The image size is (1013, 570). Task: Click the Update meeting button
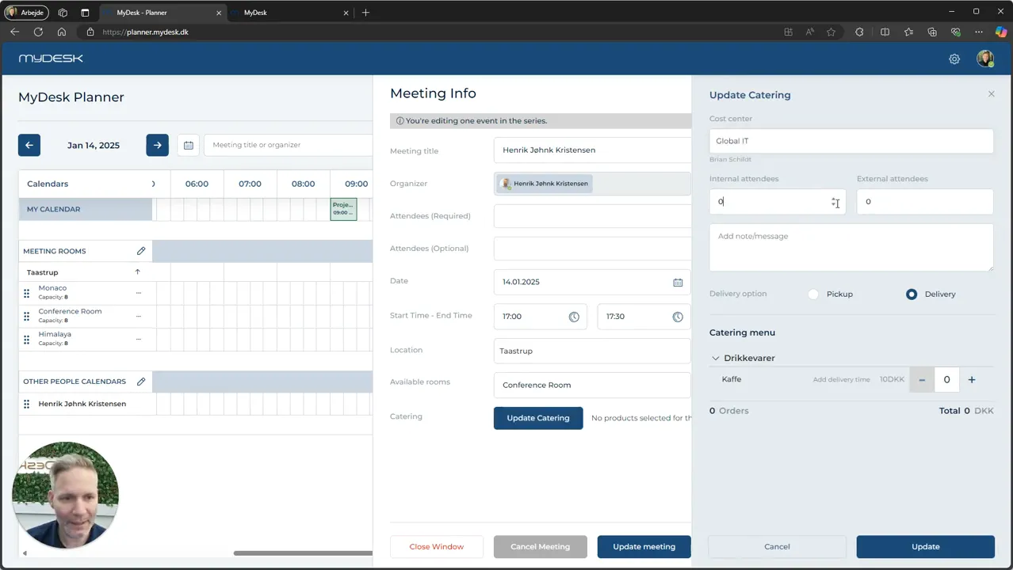tap(644, 546)
